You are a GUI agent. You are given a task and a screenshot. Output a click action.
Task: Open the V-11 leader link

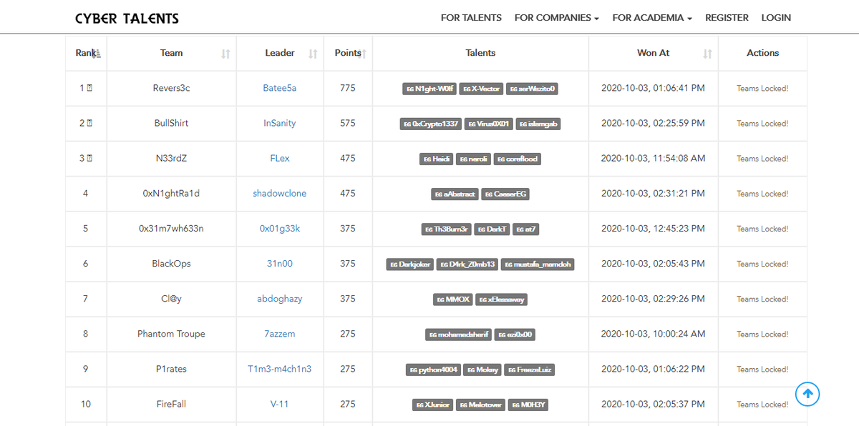point(279,404)
